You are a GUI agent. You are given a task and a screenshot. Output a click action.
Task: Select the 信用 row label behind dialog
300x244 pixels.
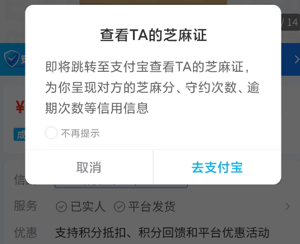coord(20,180)
